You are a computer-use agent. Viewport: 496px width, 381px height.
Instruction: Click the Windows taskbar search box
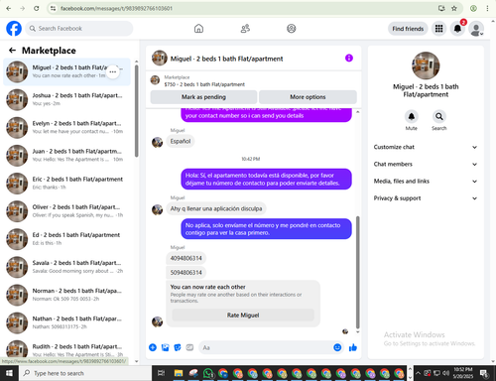point(84,373)
